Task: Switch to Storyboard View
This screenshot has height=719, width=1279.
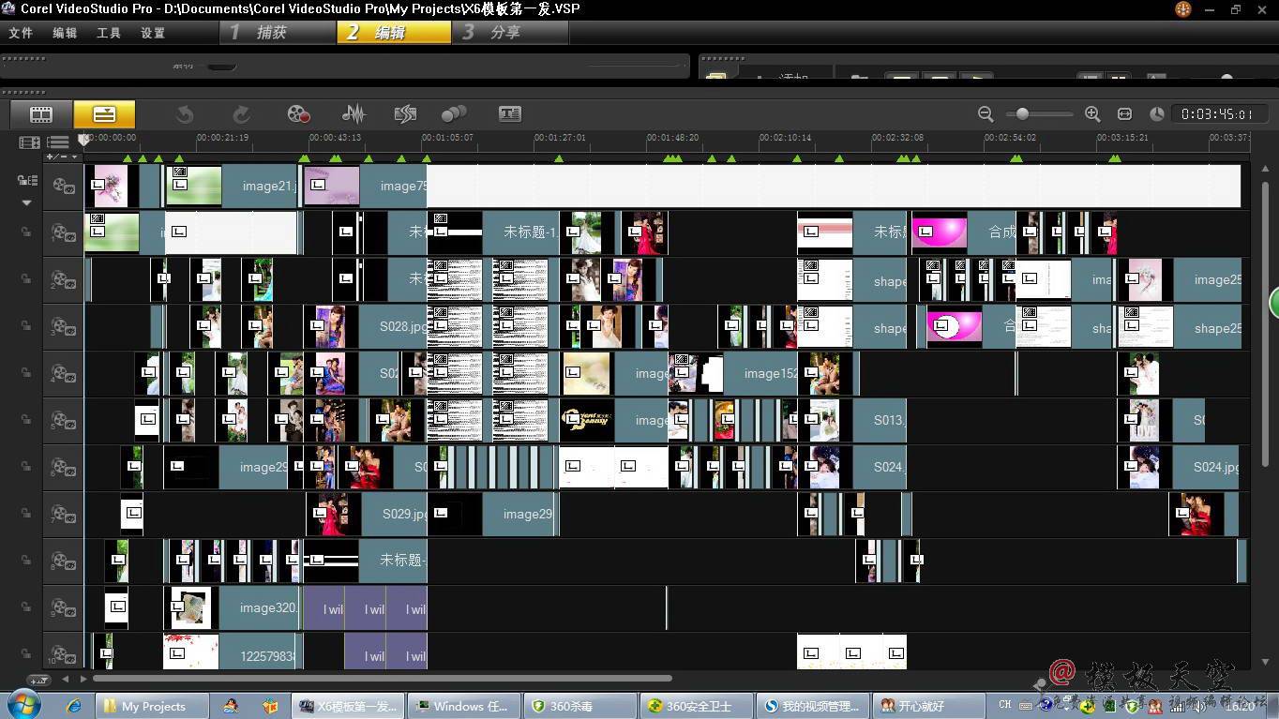Action: click(41, 114)
